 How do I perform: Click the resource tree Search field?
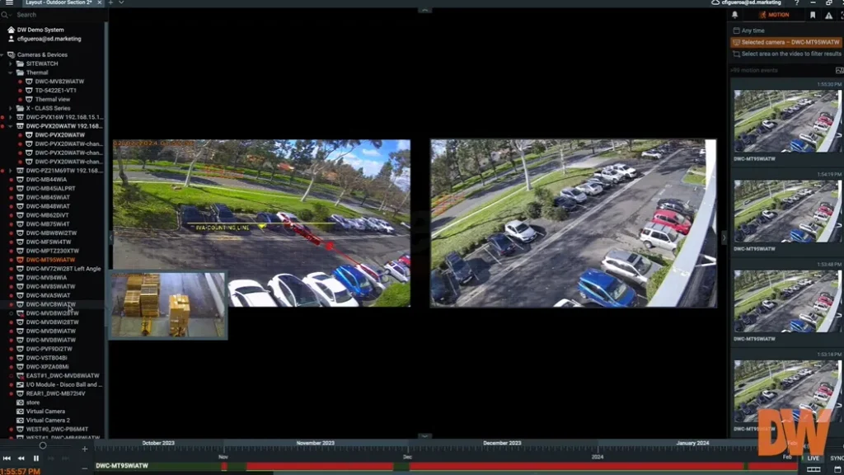tap(54, 15)
